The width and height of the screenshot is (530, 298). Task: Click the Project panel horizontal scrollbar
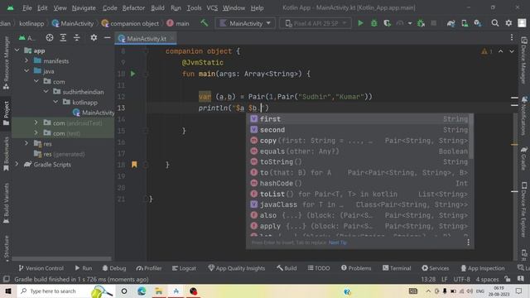point(61,258)
